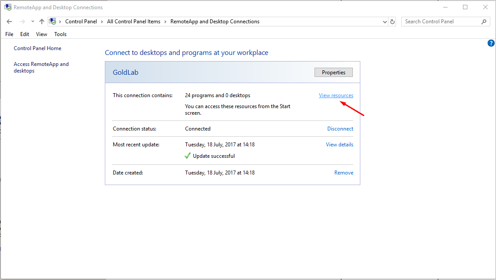496x280 pixels.
Task: Open the Tools menu
Action: tap(60, 34)
